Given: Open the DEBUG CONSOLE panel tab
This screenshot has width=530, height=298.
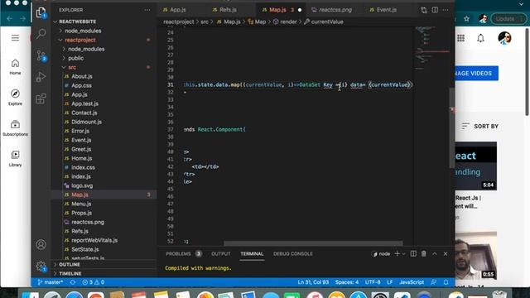Looking at the screenshot, I should pos(292,254).
